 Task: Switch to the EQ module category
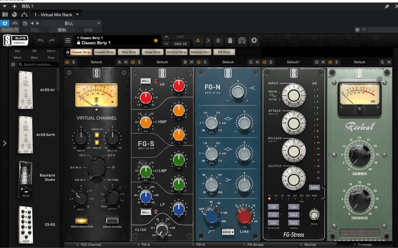(34, 51)
